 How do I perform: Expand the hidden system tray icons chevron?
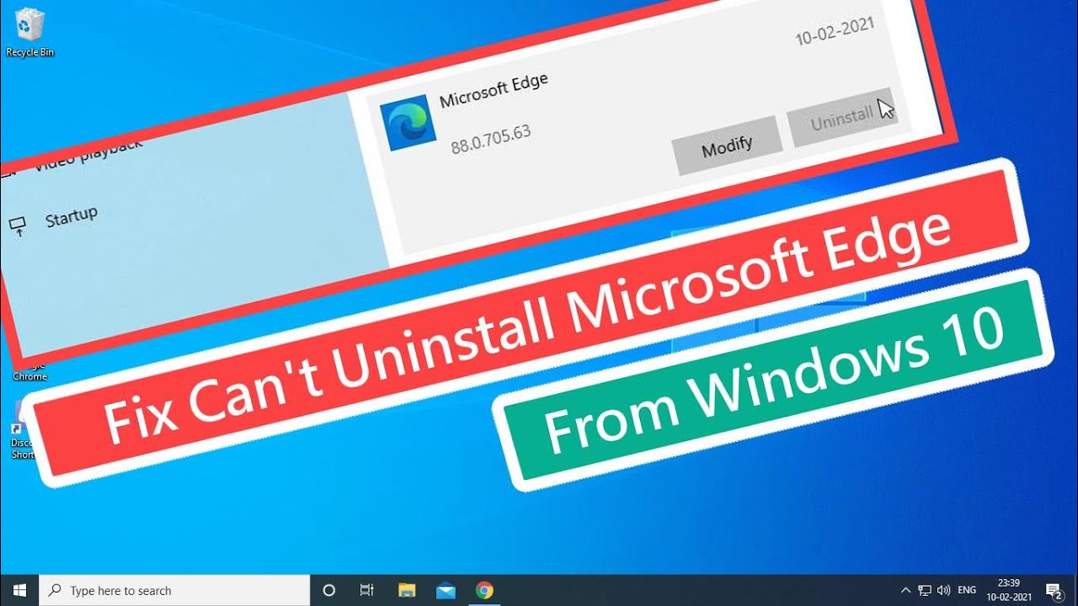coord(905,590)
